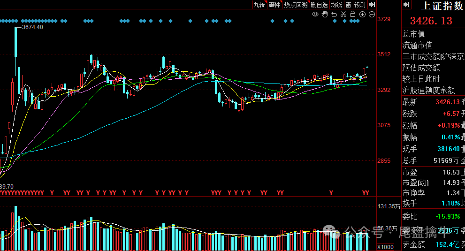Open the 热点回溯 tab
Viewport: 465px width, 251px height.
(x=296, y=5)
